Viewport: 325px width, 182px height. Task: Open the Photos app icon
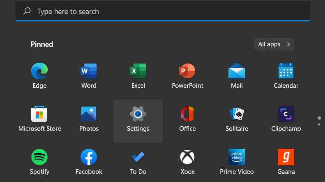tap(89, 114)
